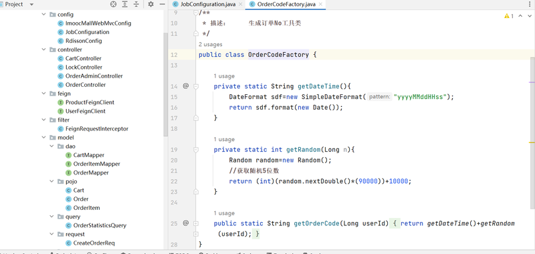Image resolution: width=535 pixels, height=254 pixels.
Task: Collapse the query folder
Action: [51, 217]
